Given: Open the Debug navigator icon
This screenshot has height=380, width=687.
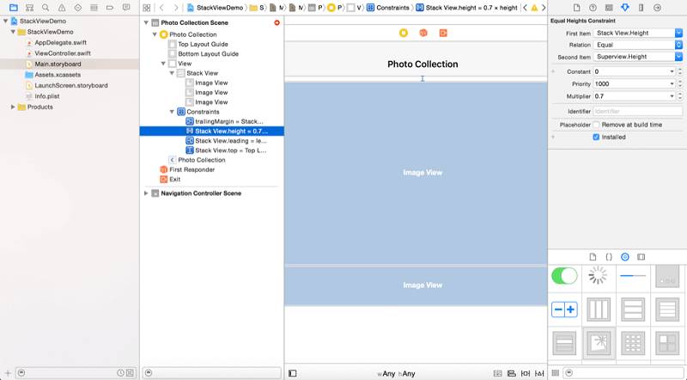Looking at the screenshot, I should click(94, 8).
